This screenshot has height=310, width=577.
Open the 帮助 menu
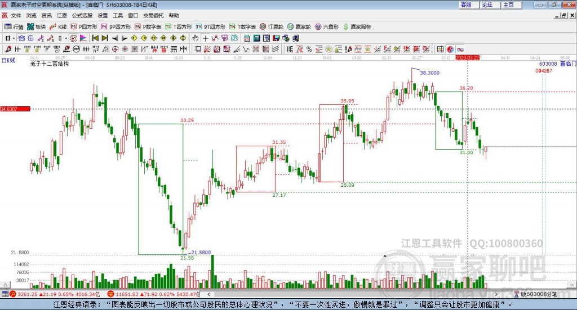174,15
